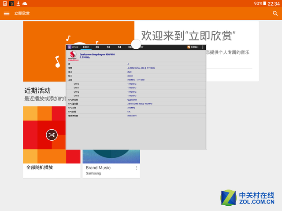Tap the 在线验证 label in the CPU-Z bar
282x211 pixels.
tap(194, 47)
